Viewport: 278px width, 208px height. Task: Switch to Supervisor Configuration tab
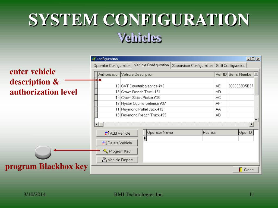[192, 66]
